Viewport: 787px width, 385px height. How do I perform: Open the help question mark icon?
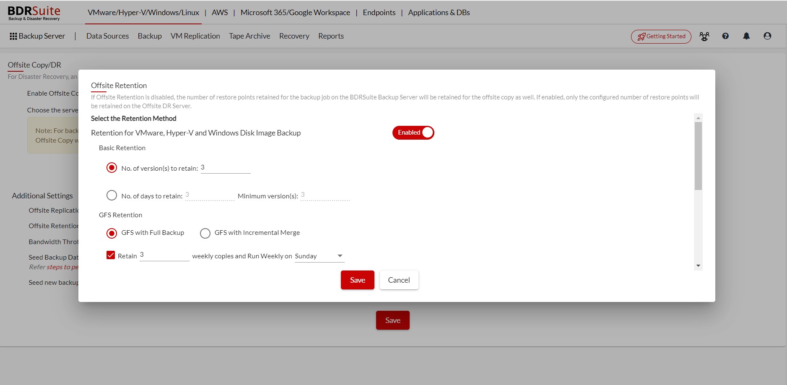point(725,36)
